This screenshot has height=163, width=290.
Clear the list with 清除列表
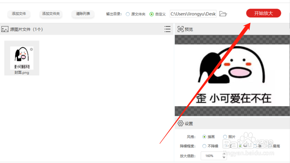[83, 14]
